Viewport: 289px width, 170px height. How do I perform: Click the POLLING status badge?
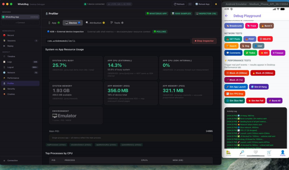coord(160,32)
